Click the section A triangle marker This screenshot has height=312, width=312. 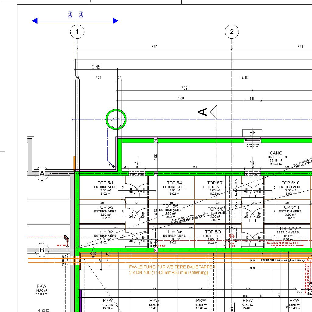(x=213, y=112)
